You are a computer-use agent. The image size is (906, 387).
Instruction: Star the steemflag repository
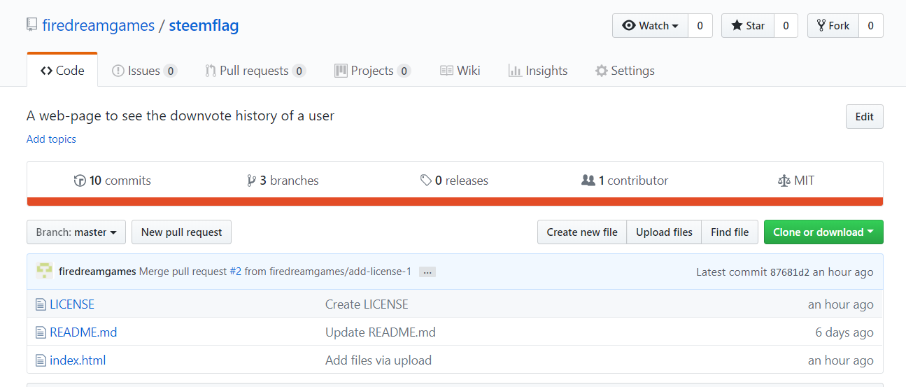coord(747,26)
